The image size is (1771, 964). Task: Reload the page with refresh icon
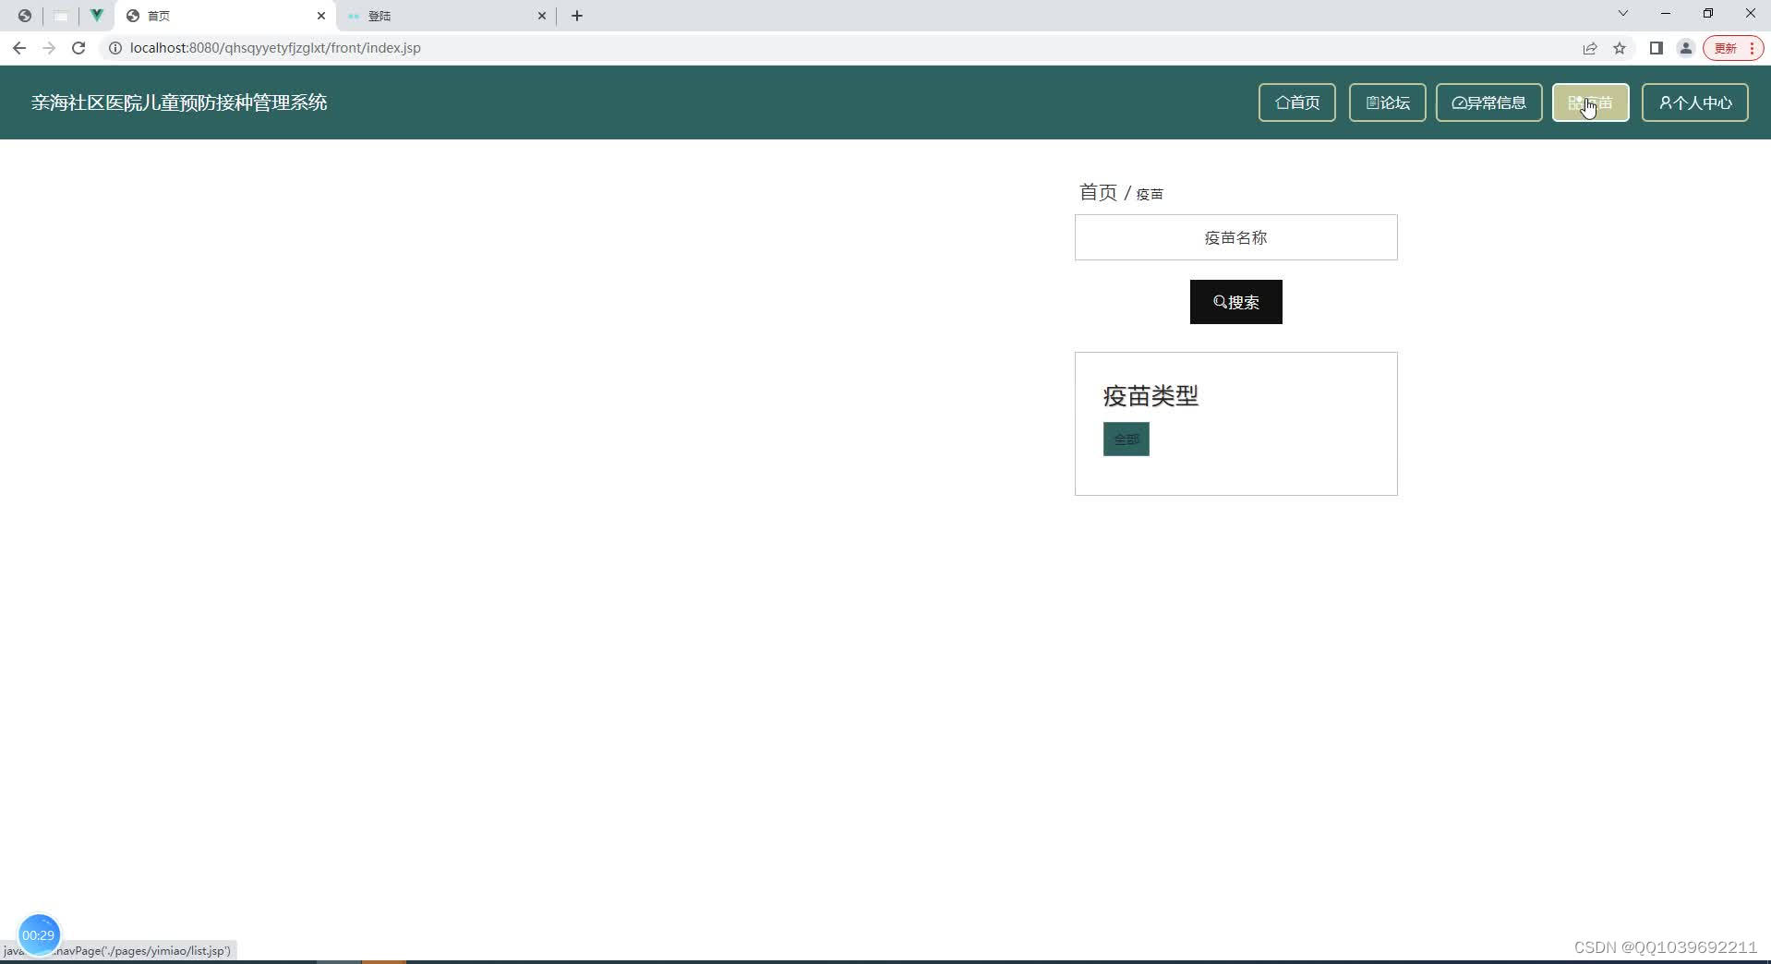[x=78, y=48]
